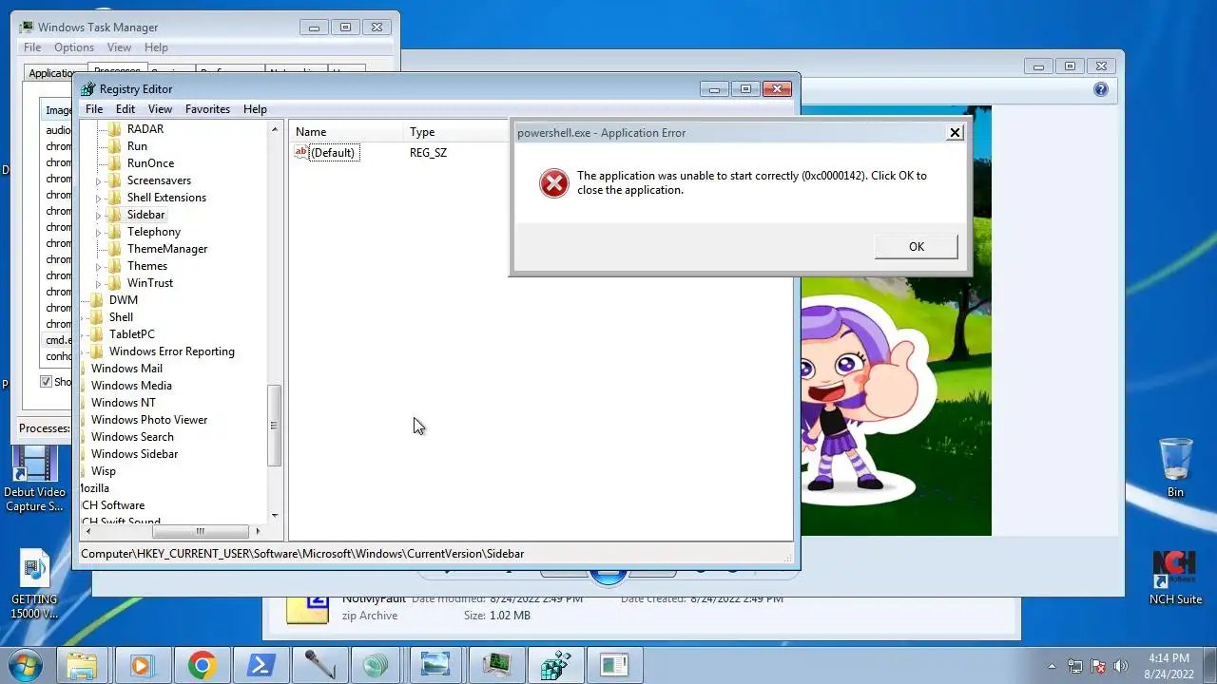
Task: Select the Windows Error Reporting key
Action: (x=171, y=351)
